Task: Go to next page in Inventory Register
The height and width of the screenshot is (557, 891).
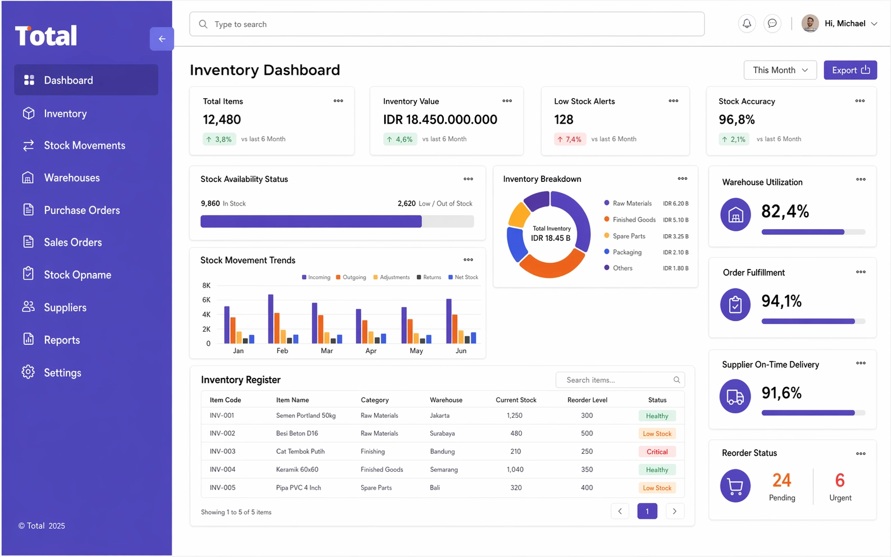Action: point(675,511)
